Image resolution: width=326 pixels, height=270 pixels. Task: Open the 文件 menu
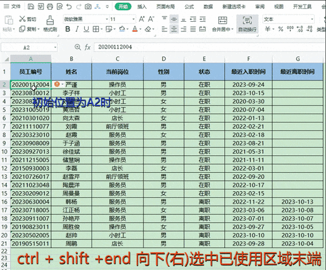tap(12, 7)
